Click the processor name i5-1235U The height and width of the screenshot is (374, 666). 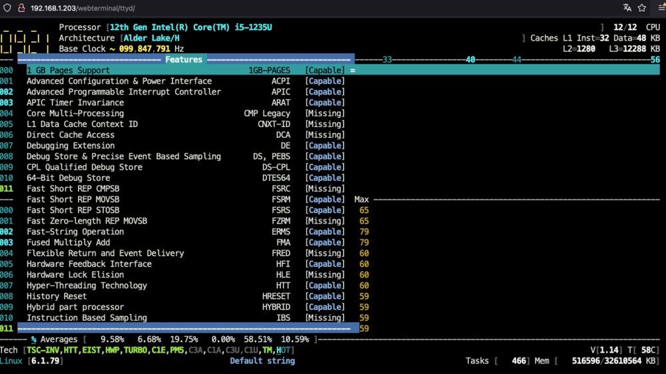point(252,27)
